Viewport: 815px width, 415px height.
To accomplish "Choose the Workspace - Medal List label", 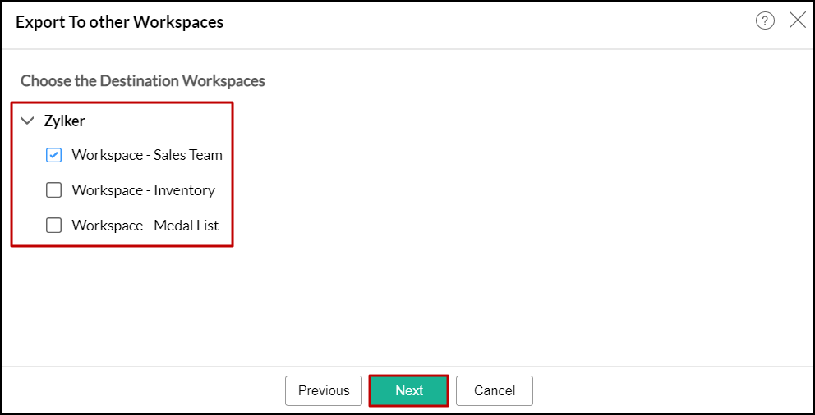I will click(145, 226).
